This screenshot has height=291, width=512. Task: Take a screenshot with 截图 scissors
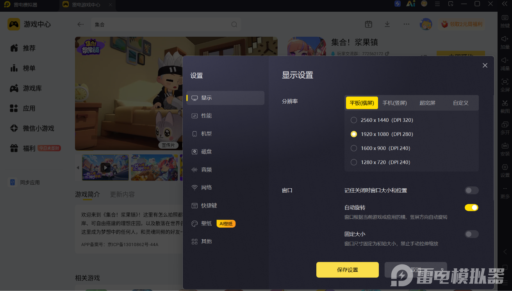click(x=505, y=106)
